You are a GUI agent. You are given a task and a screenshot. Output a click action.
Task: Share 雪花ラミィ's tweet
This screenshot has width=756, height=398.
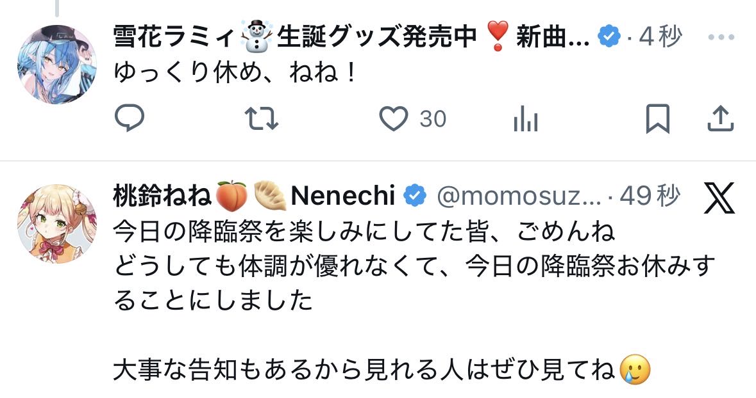tap(720, 119)
